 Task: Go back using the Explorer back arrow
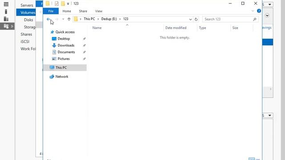(48, 19)
